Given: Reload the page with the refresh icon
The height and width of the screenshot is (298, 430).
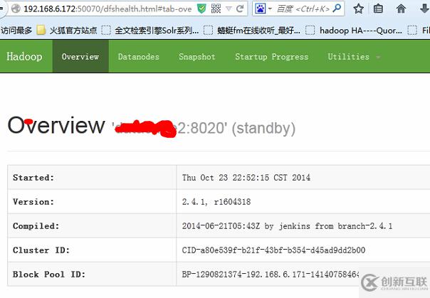Looking at the screenshot, I should click(240, 9).
